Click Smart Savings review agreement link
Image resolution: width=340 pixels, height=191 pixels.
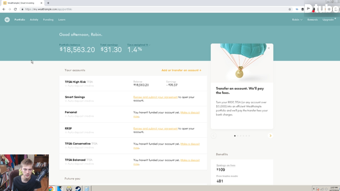[155, 97]
